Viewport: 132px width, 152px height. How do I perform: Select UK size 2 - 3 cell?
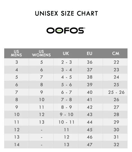point(66,62)
